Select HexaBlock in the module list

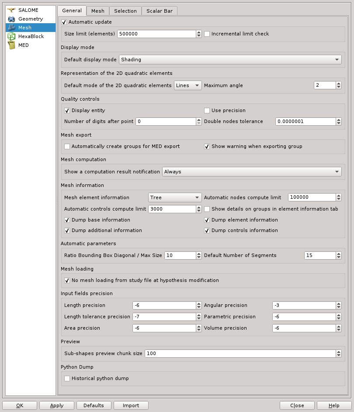(31, 36)
